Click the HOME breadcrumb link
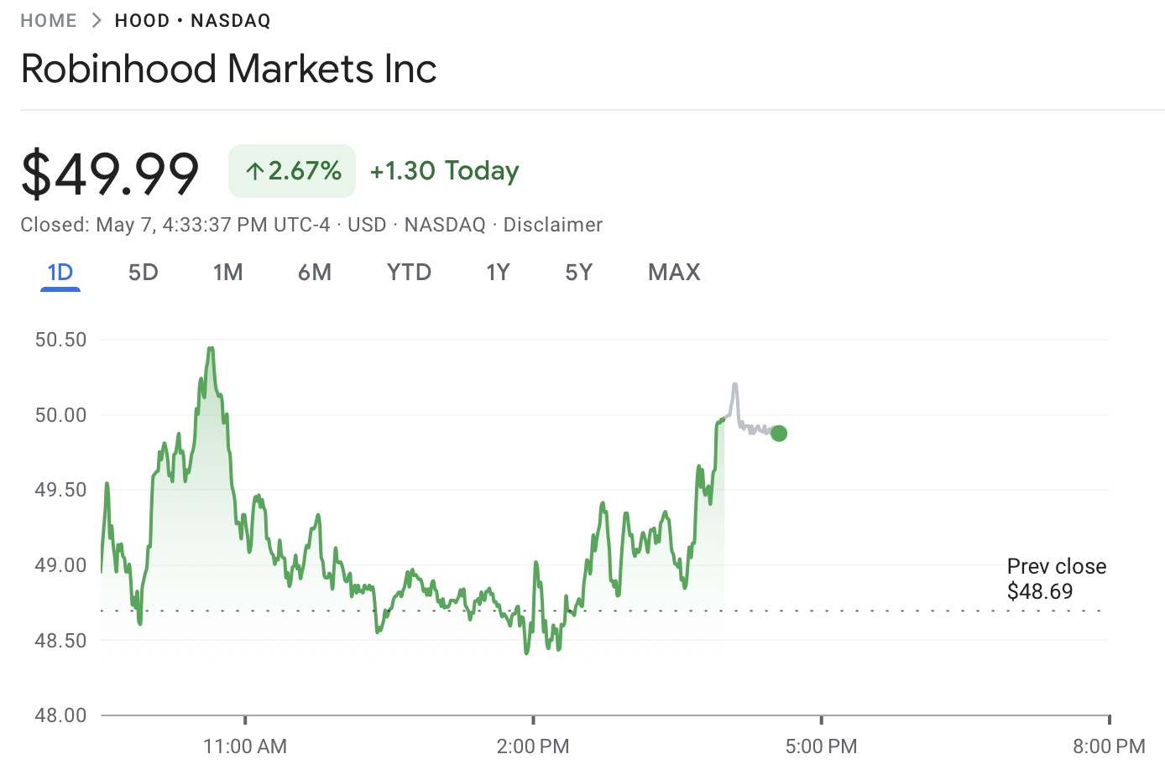1165x780 pixels. [49, 21]
